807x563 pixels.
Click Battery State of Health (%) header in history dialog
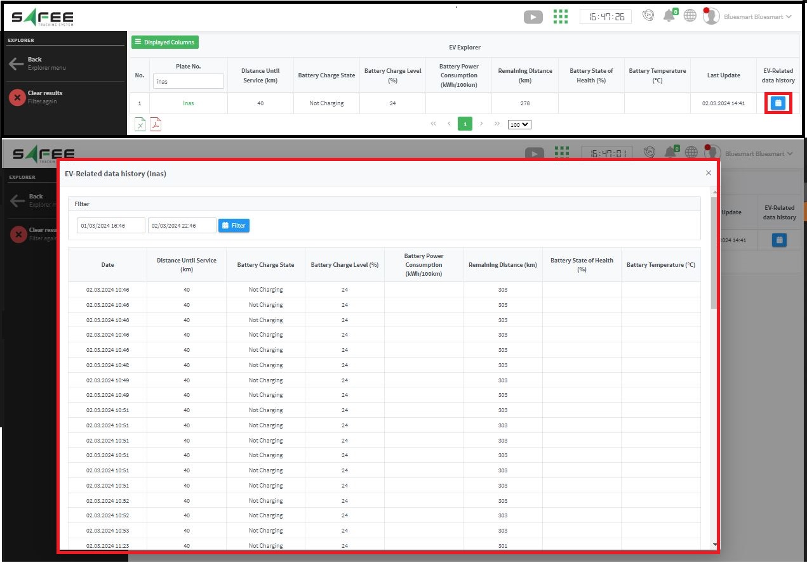(582, 265)
